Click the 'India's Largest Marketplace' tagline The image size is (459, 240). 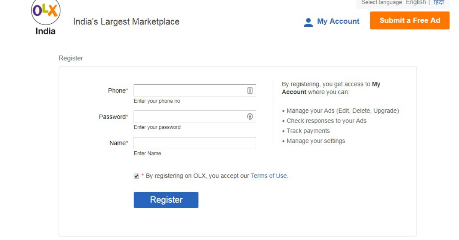126,22
